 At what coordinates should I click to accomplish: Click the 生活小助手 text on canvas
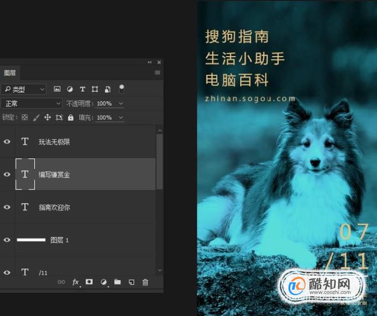point(245,59)
